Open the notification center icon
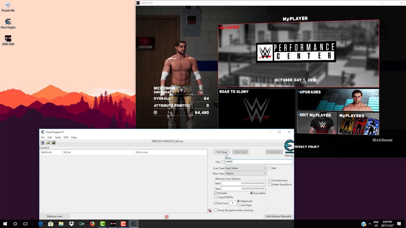The image size is (406, 228). [399, 224]
